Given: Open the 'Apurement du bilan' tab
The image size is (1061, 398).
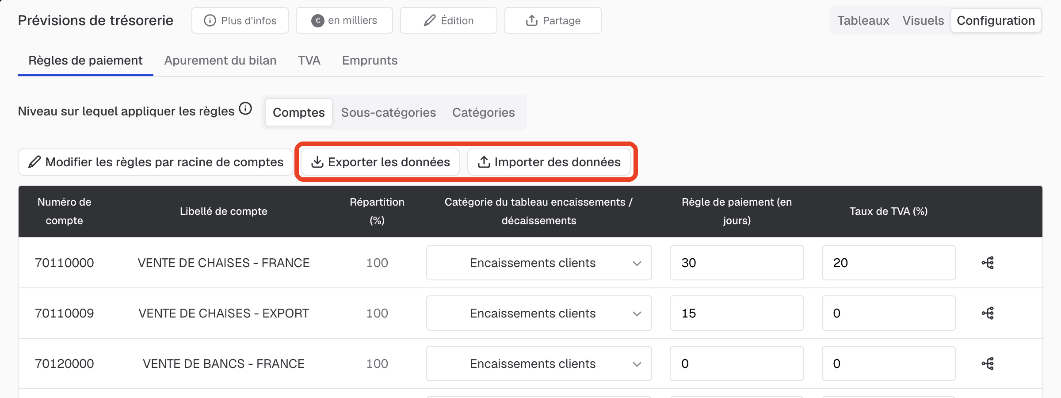Looking at the screenshot, I should point(220,61).
